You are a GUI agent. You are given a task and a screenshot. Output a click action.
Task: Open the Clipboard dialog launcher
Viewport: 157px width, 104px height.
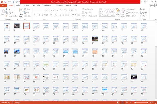point(17,19)
